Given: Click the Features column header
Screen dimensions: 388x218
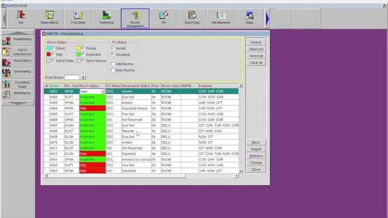Looking at the screenshot, I should 218,86.
